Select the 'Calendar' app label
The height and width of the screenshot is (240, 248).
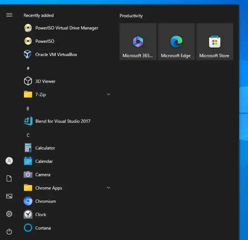44,161
